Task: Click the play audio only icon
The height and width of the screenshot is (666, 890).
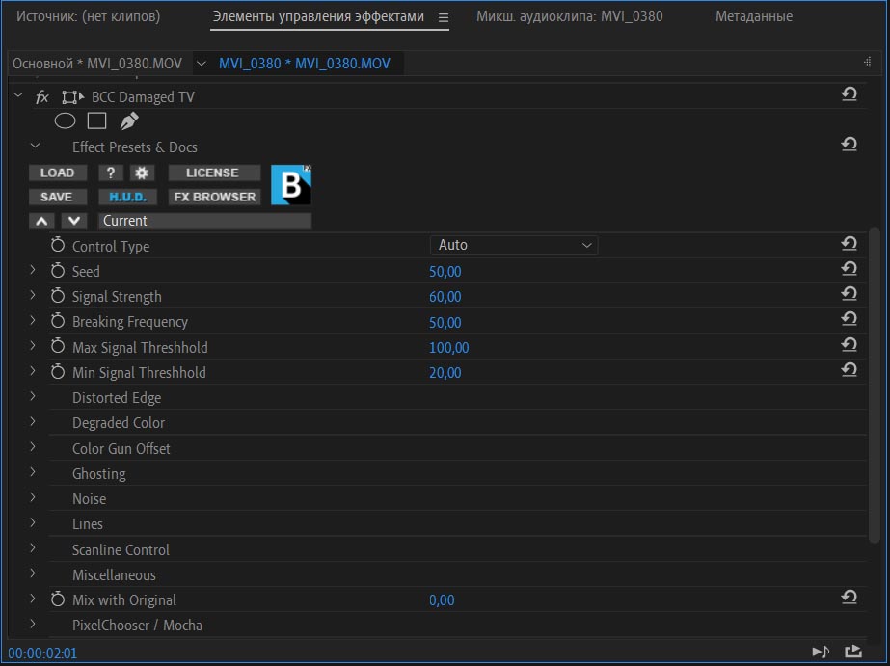Action: [x=821, y=652]
